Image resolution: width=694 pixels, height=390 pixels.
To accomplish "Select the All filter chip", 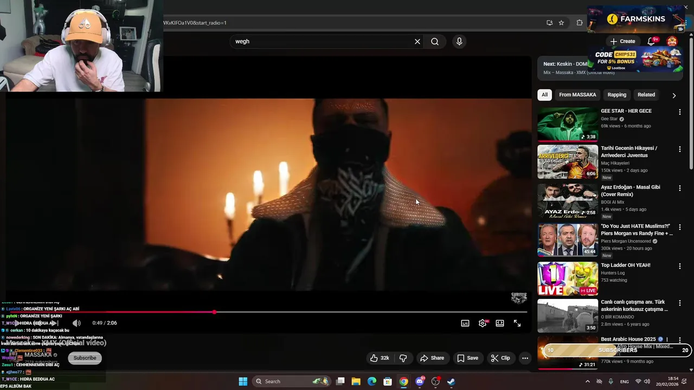I will pos(544,95).
